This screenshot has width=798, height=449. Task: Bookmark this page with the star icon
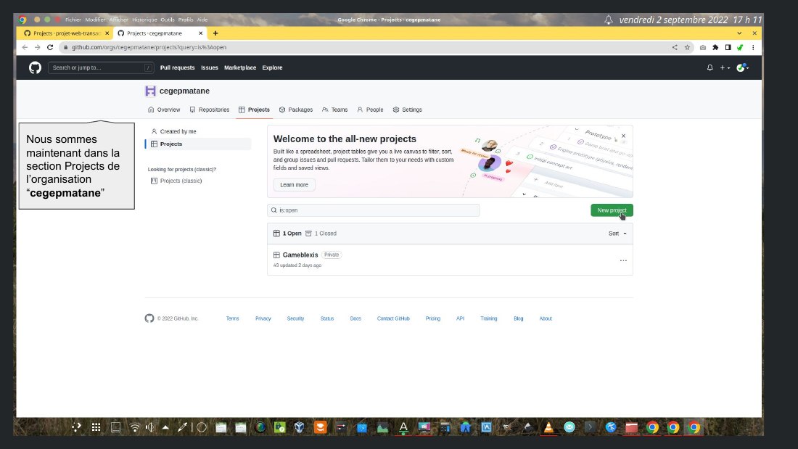687,47
